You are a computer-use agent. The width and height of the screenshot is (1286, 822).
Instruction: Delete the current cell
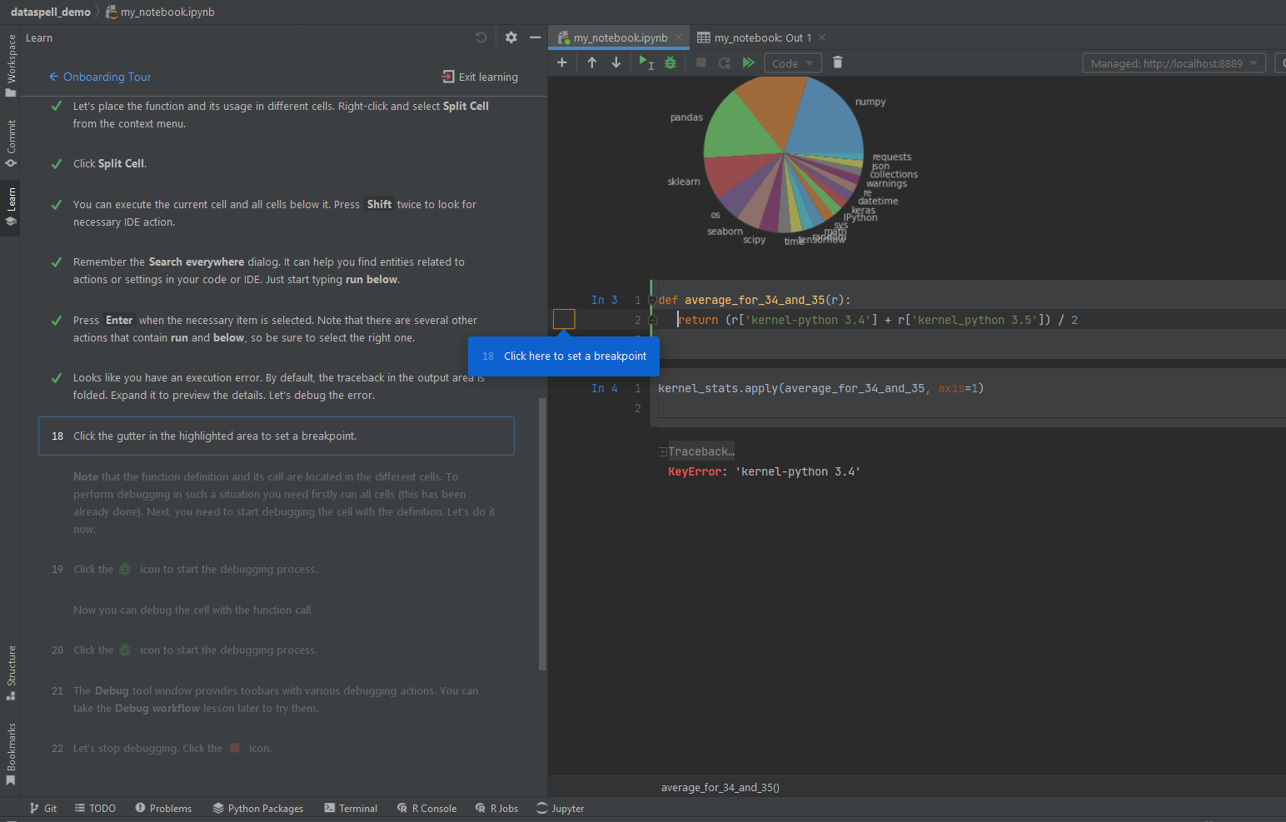(837, 62)
